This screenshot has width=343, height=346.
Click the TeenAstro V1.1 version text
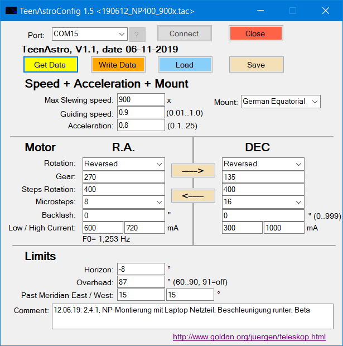click(x=100, y=49)
